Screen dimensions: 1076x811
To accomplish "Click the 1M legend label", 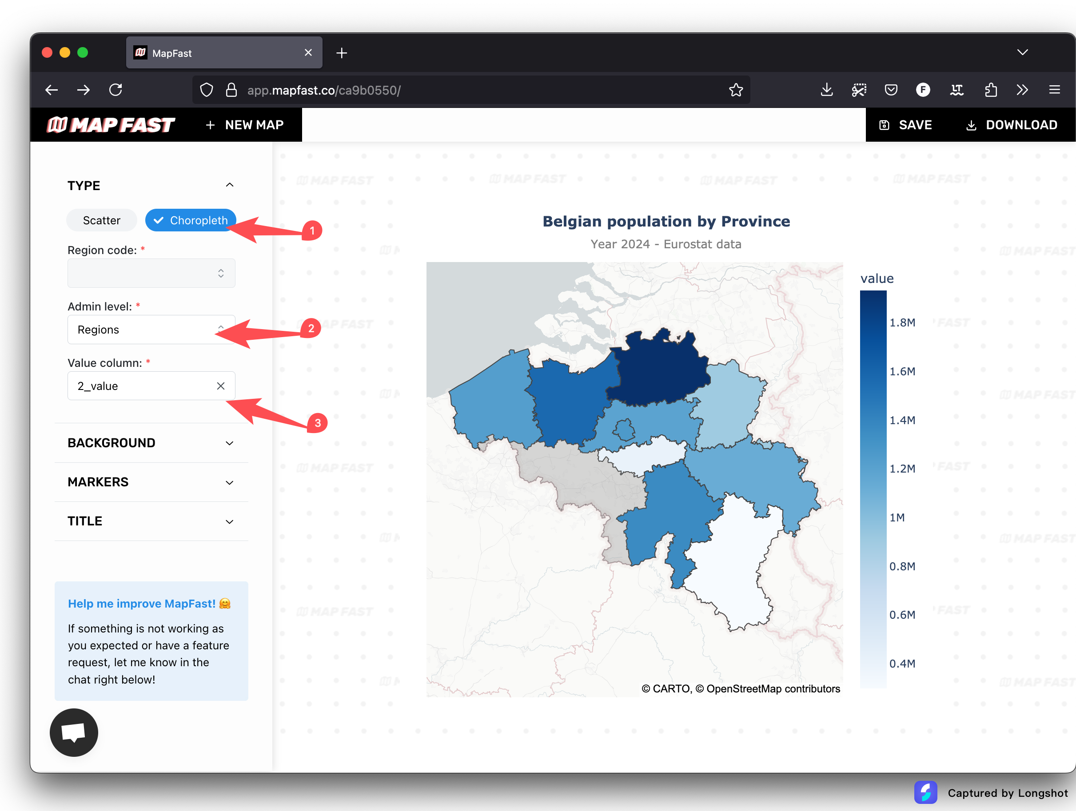I will 897,517.
